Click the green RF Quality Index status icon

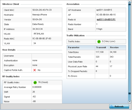pos(35,82)
